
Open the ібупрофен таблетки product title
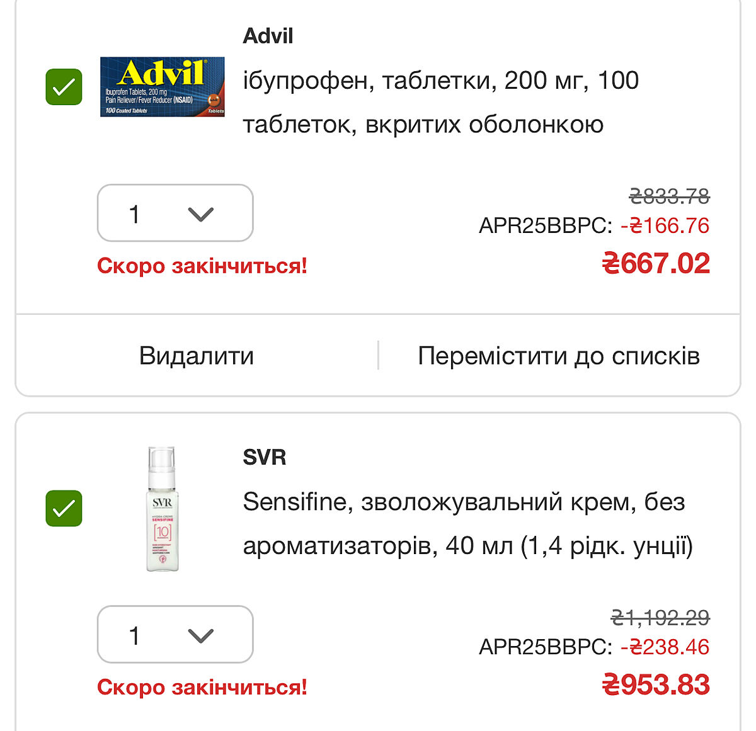tap(440, 102)
